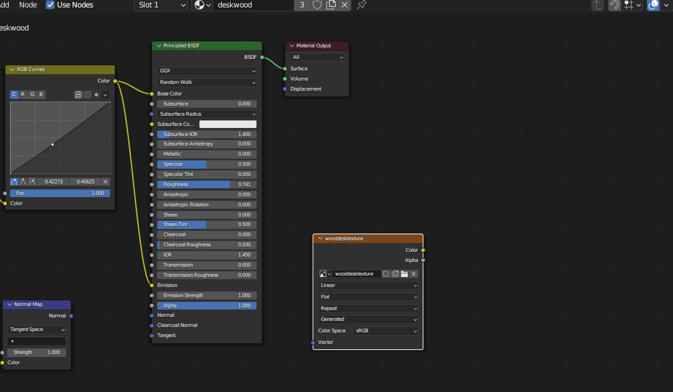Click the image browse icon in wooddesktexture
This screenshot has height=392, width=673.
(324, 274)
